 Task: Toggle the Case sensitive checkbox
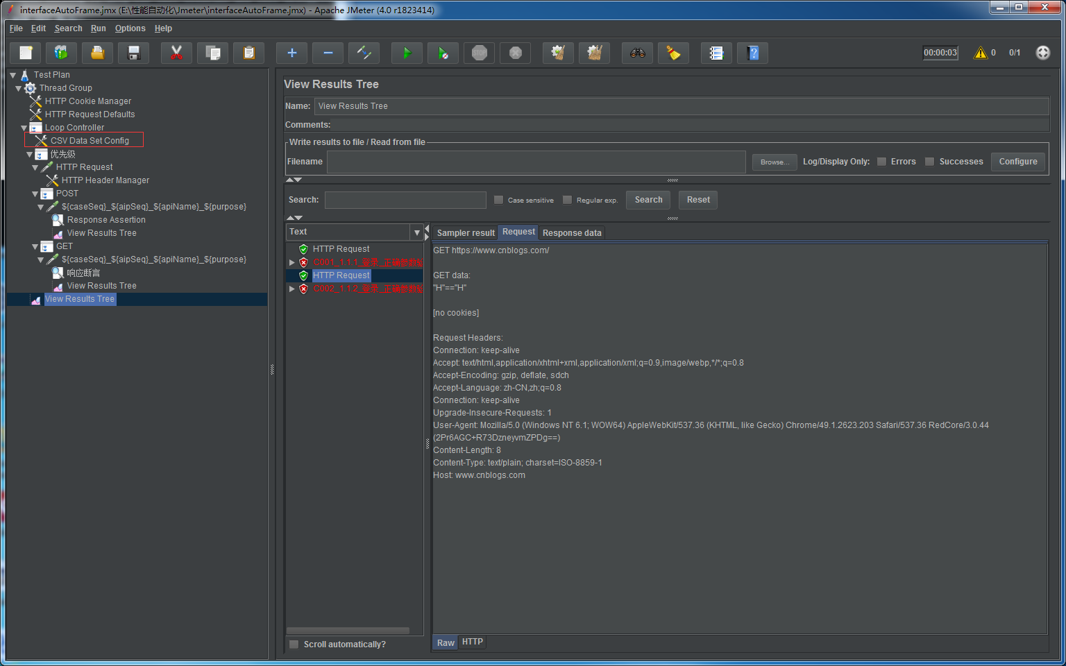[498, 200]
